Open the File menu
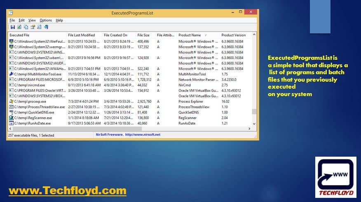This screenshot has width=361, height=202. coord(12,20)
